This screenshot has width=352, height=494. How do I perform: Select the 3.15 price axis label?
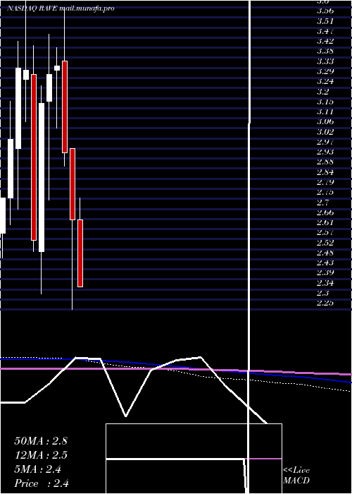pos(325,102)
